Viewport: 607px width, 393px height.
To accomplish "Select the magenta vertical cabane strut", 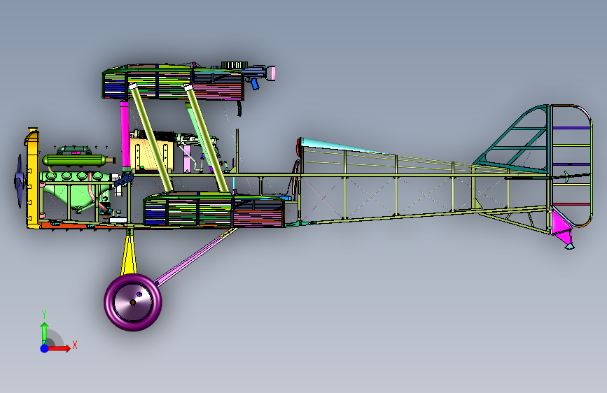I will pos(125,136).
